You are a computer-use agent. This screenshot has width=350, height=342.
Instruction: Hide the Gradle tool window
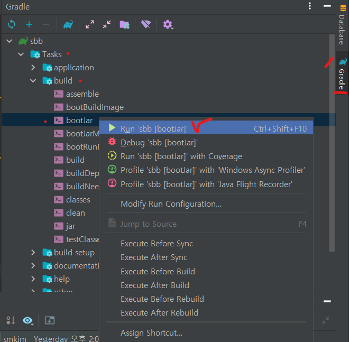327,6
